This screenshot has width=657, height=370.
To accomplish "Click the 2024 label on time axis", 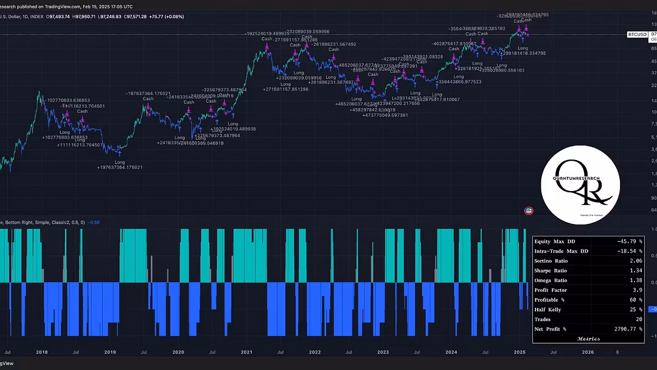I will tap(451, 352).
